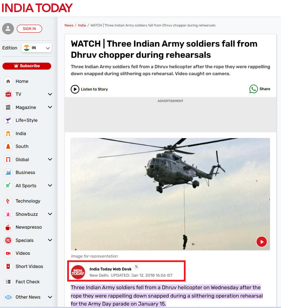This screenshot has height=308, width=281.
Task: Click the India Today Web Desk author name
Action: [x=110, y=269]
